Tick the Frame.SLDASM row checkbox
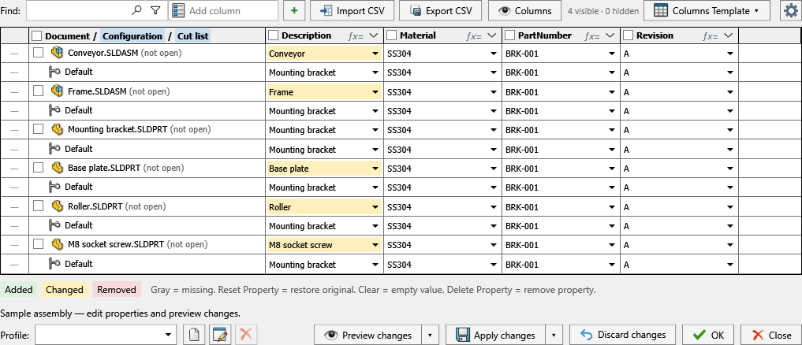The height and width of the screenshot is (345, 802). coord(39,91)
